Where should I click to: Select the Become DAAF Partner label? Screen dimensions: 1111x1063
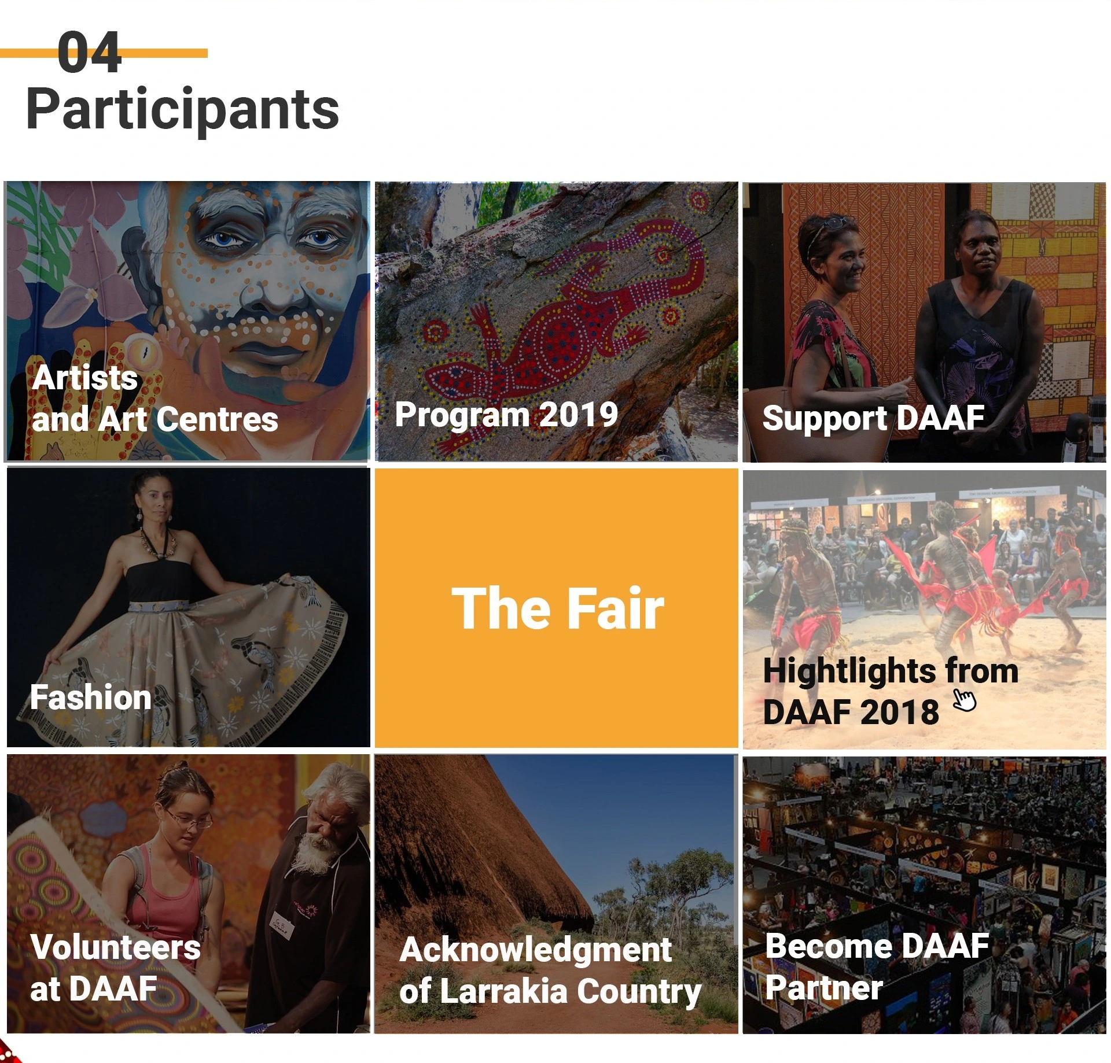(x=877, y=966)
